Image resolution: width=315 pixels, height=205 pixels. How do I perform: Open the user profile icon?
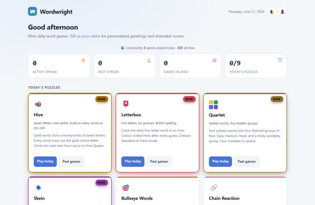click(x=282, y=12)
